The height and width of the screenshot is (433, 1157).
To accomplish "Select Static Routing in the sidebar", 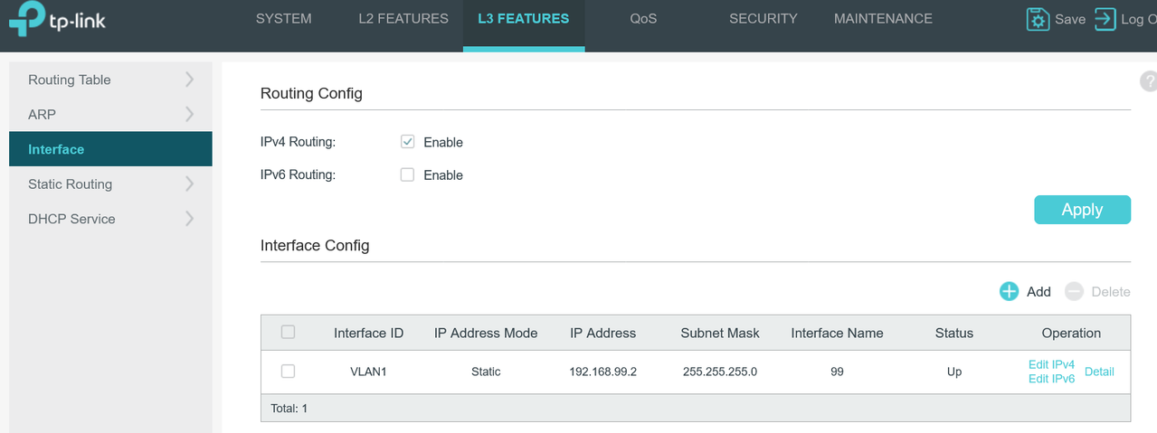I will [110, 184].
